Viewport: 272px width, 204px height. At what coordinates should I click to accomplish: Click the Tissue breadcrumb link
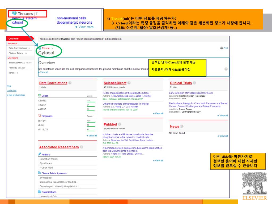point(46,48)
